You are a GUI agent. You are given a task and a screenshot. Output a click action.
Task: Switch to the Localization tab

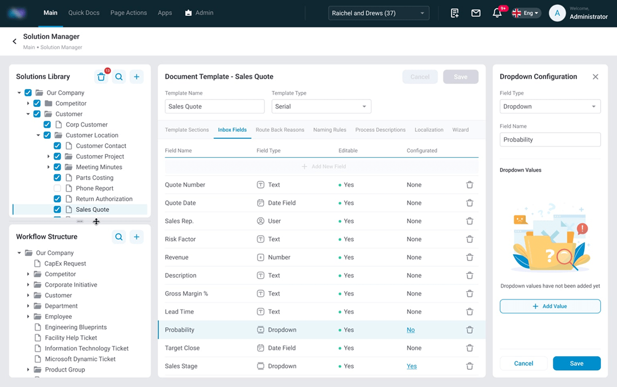[x=428, y=129]
